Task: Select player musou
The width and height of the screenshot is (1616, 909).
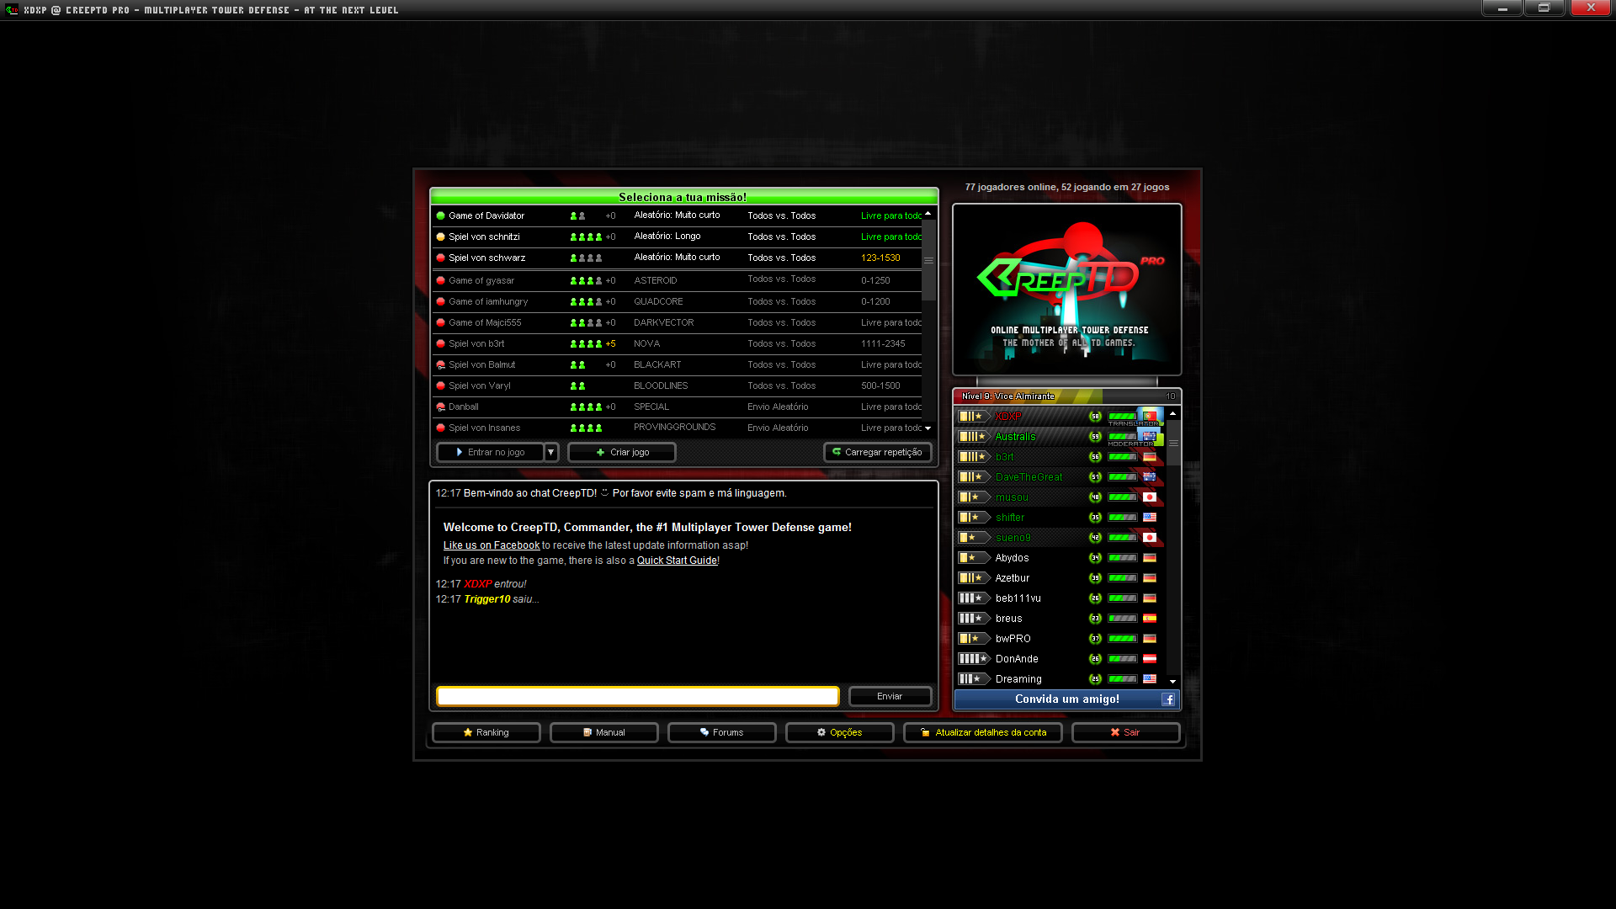Action: [x=1060, y=497]
